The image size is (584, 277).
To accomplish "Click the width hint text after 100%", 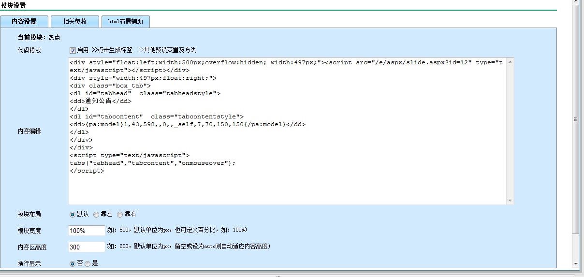I will [x=176, y=230].
